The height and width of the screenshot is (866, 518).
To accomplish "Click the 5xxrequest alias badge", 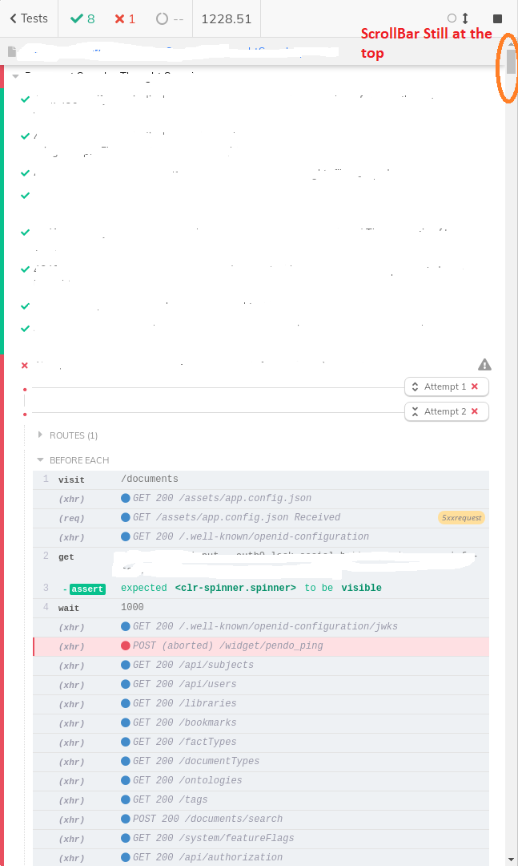I will pyautogui.click(x=462, y=517).
